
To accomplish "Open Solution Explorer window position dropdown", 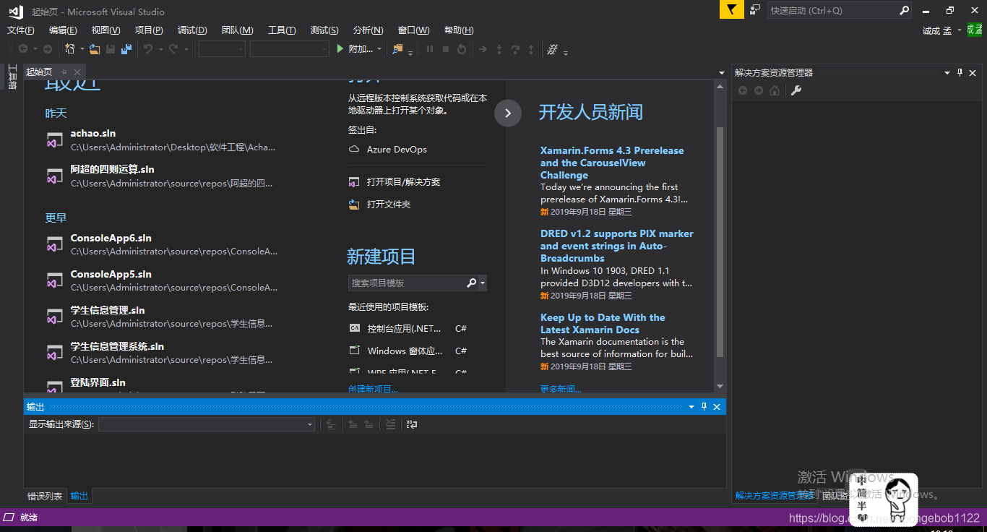I will (x=947, y=72).
